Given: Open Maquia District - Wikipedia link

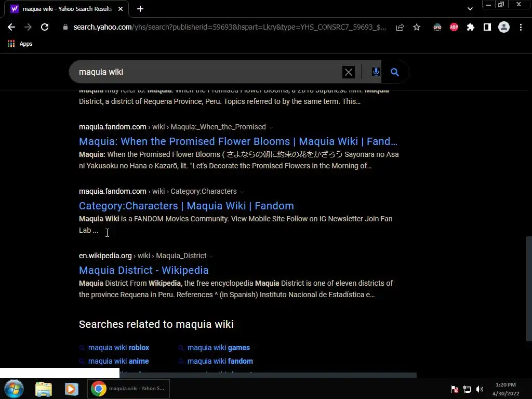Looking at the screenshot, I should 143,270.
